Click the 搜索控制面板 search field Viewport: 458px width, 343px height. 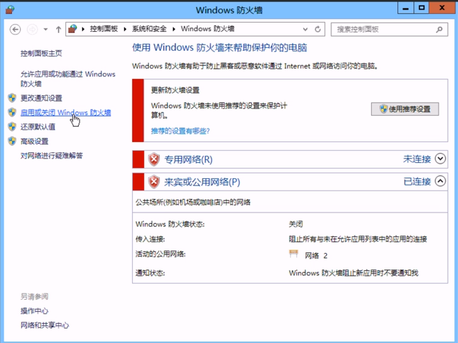[389, 29]
